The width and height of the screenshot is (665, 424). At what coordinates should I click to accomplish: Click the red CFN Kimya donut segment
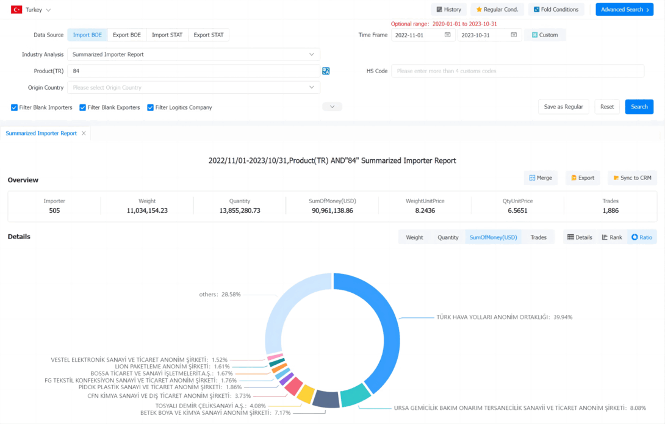(x=293, y=386)
